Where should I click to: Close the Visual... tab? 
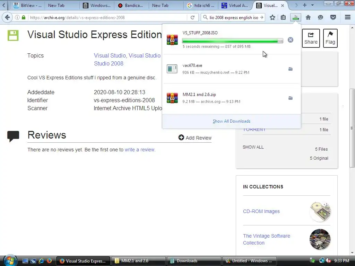tap(283, 6)
